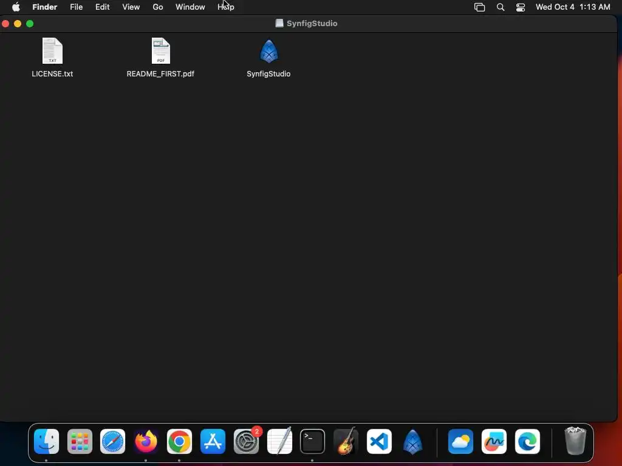The image size is (622, 466).
Task: Open the Help menu
Action: [x=226, y=7]
